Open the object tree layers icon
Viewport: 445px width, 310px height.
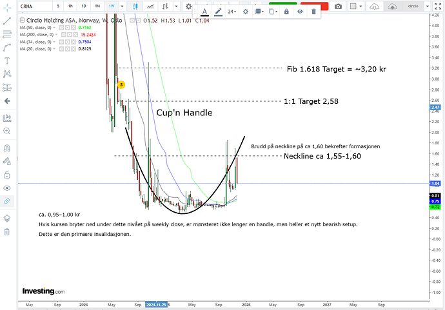(x=7, y=218)
